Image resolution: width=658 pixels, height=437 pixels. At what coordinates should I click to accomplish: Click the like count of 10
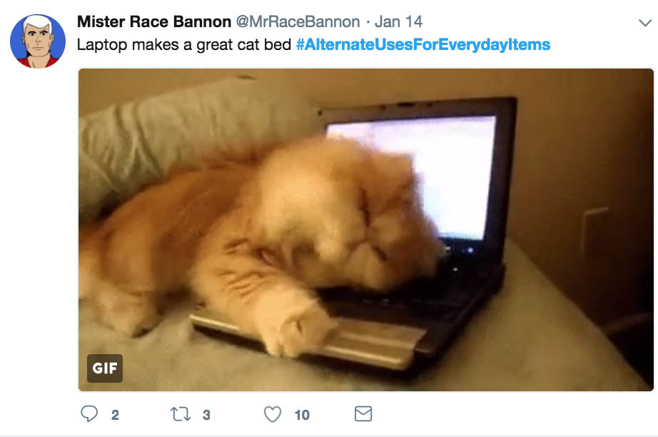pos(302,415)
